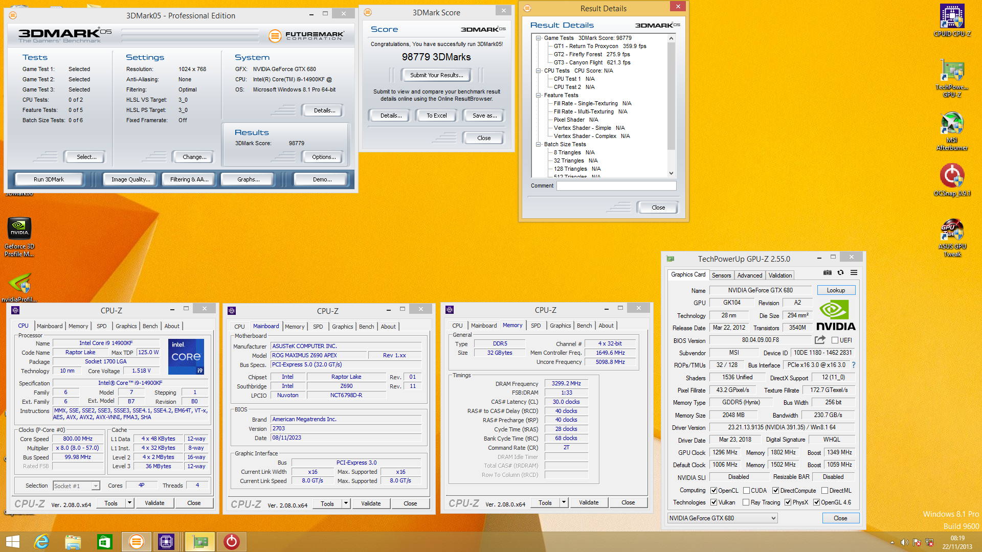Switch to the Advanced tab in GPU-Z
This screenshot has height=552, width=982.
(750, 275)
